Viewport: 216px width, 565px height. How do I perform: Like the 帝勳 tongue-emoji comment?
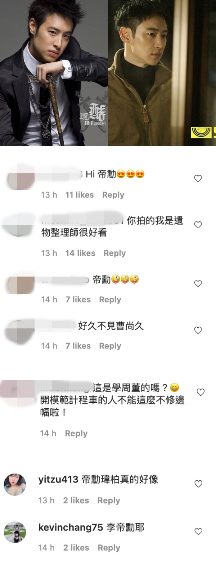coord(198,284)
